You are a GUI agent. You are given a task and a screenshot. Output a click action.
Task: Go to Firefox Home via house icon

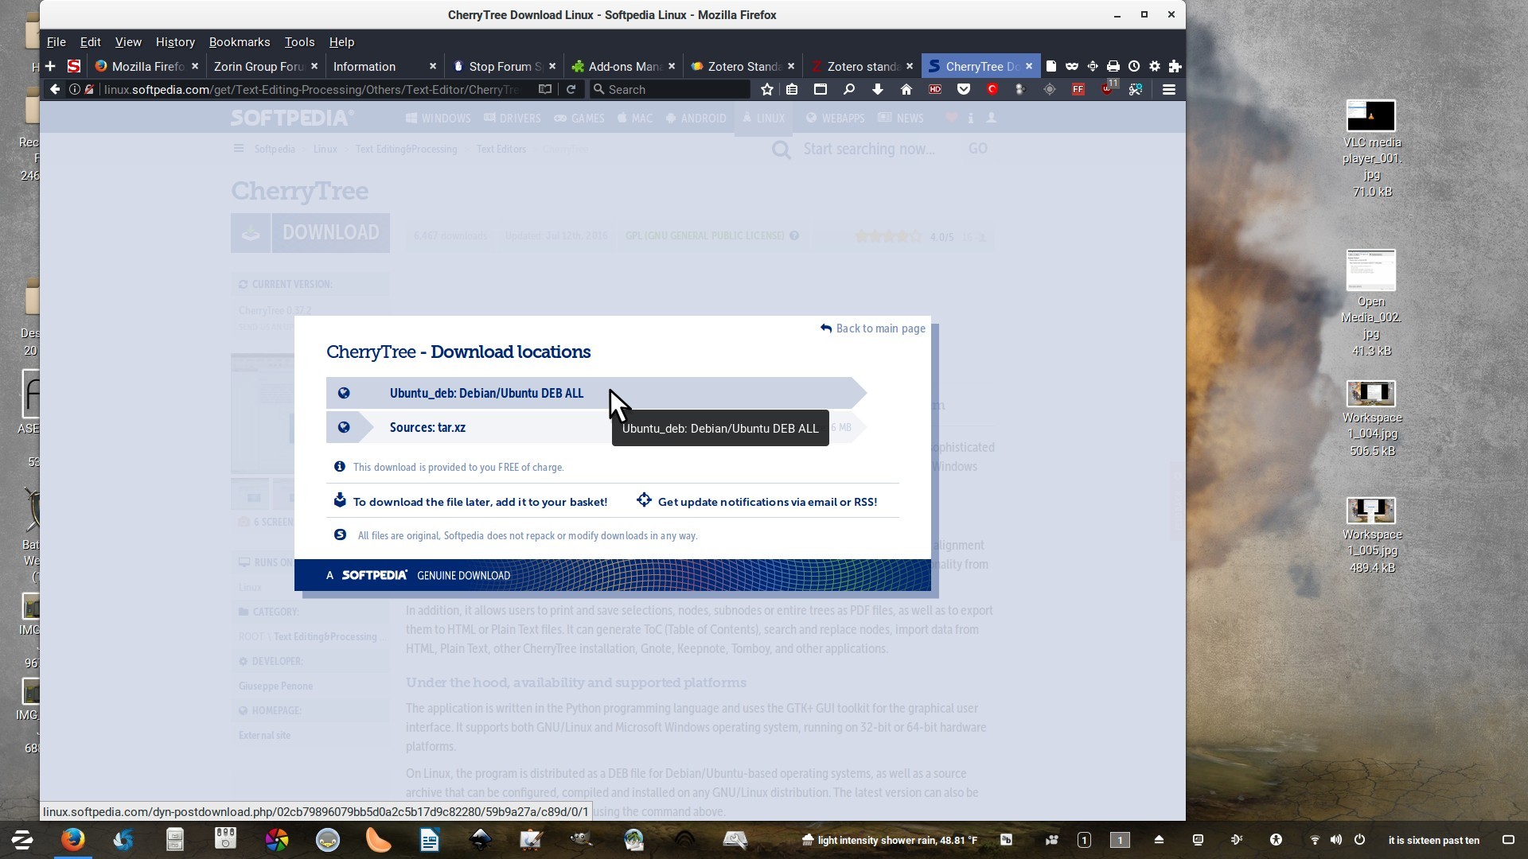coord(906,90)
